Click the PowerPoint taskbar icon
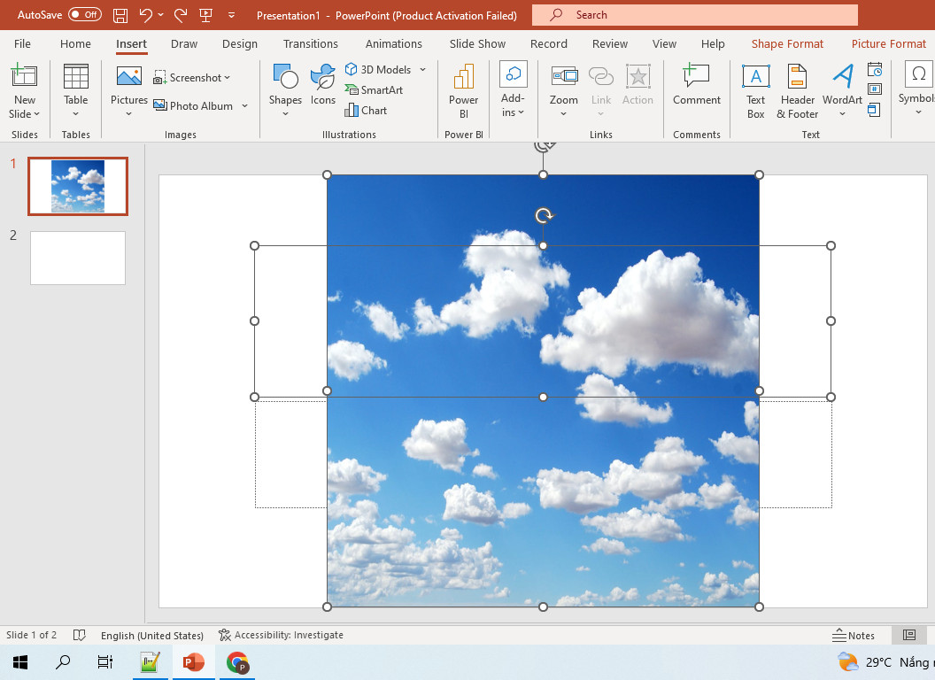Image resolution: width=935 pixels, height=680 pixels. 193,662
